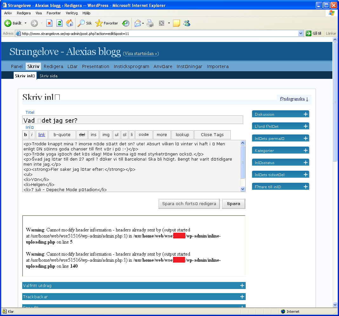Viewport: 339px width, 316px height.
Task: Open the Redigera menu in menu bar
Action: coord(23,13)
